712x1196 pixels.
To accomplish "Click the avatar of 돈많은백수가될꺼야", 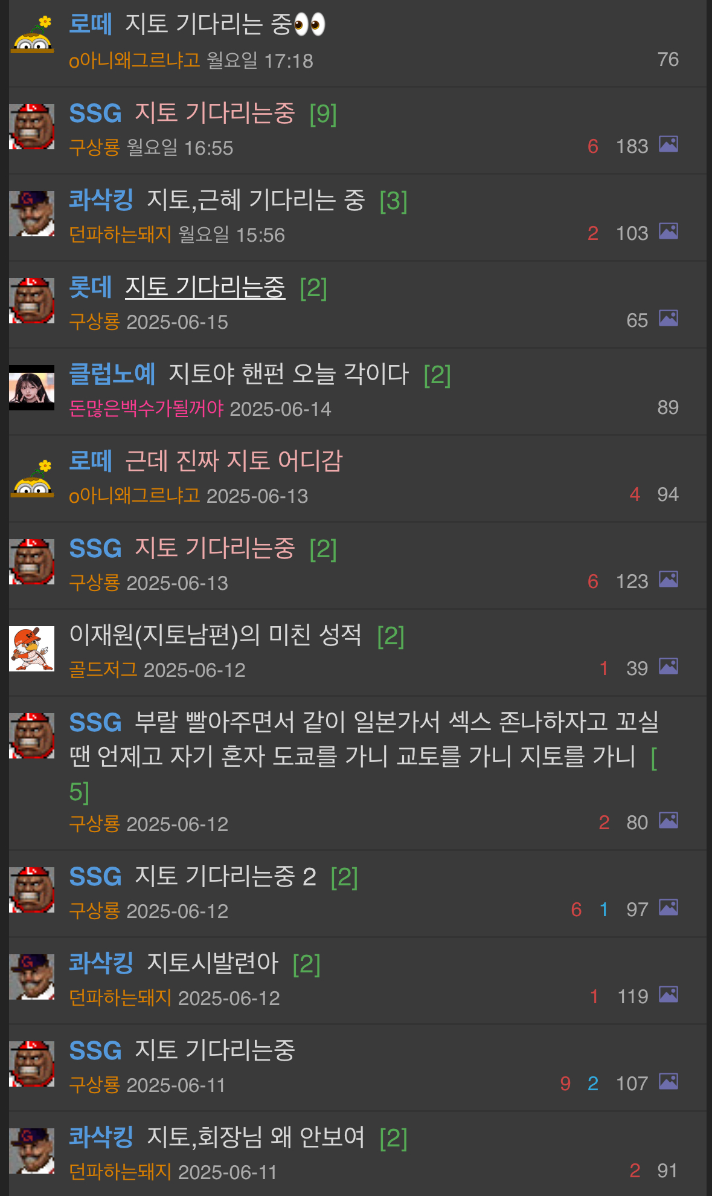I will coord(32,387).
